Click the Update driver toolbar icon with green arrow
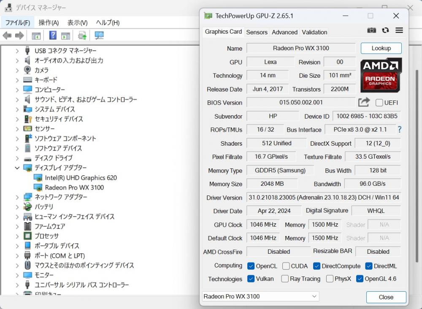 (x=82, y=35)
